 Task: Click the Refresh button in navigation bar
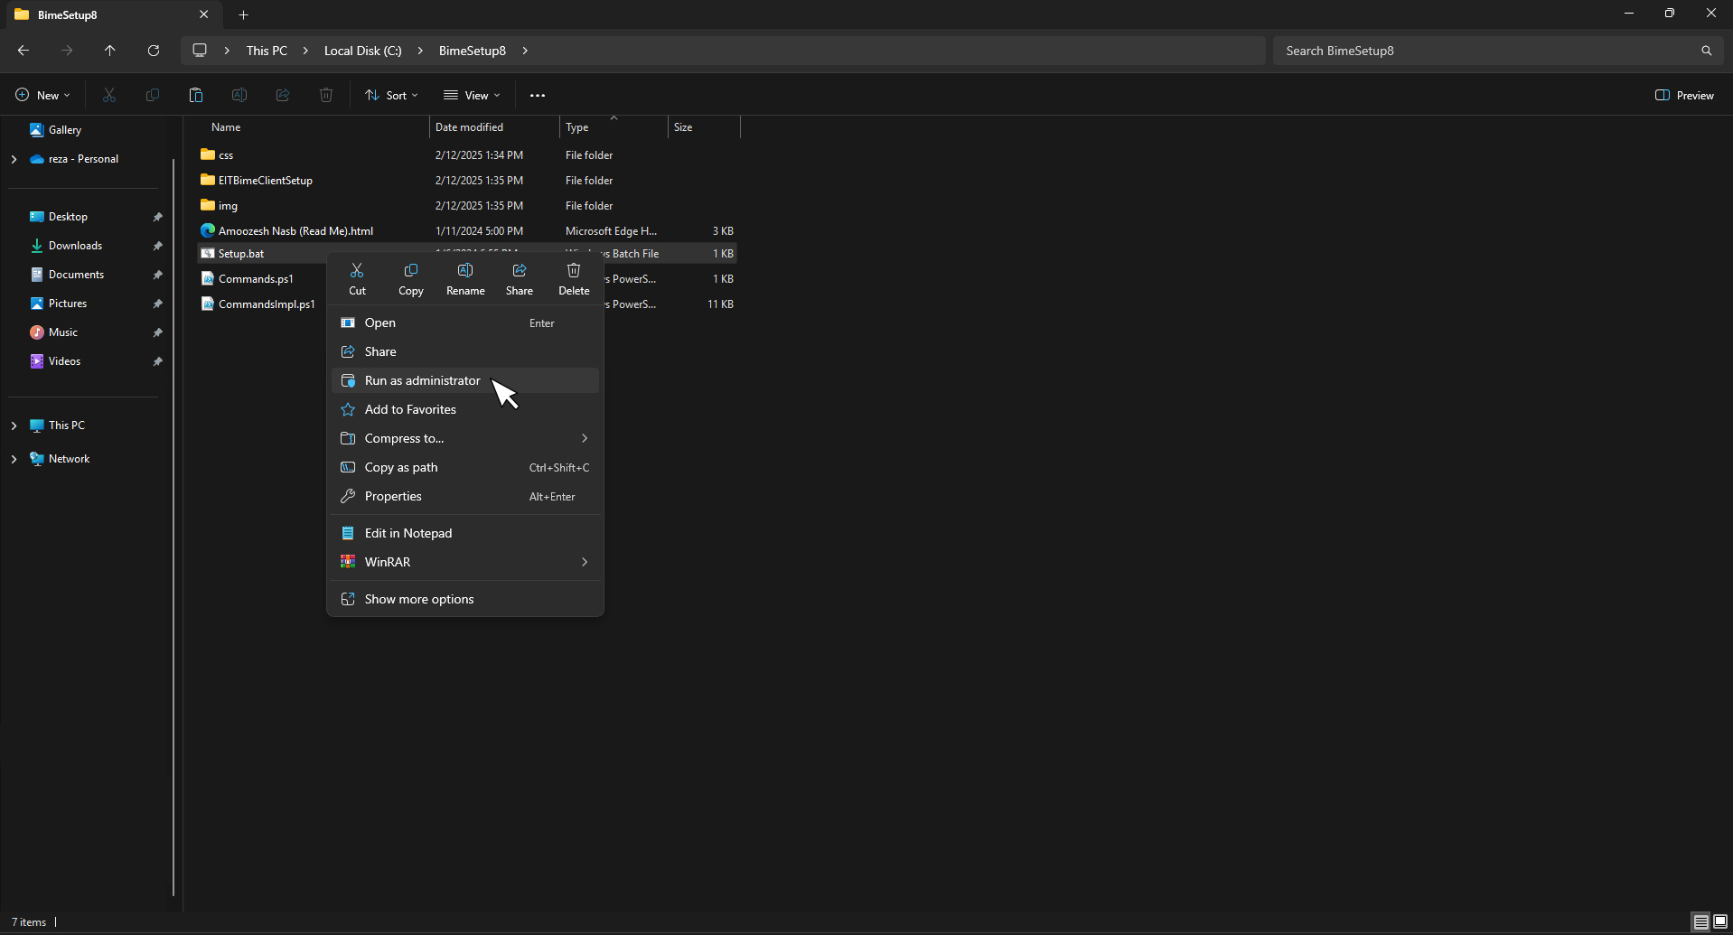pyautogui.click(x=154, y=51)
